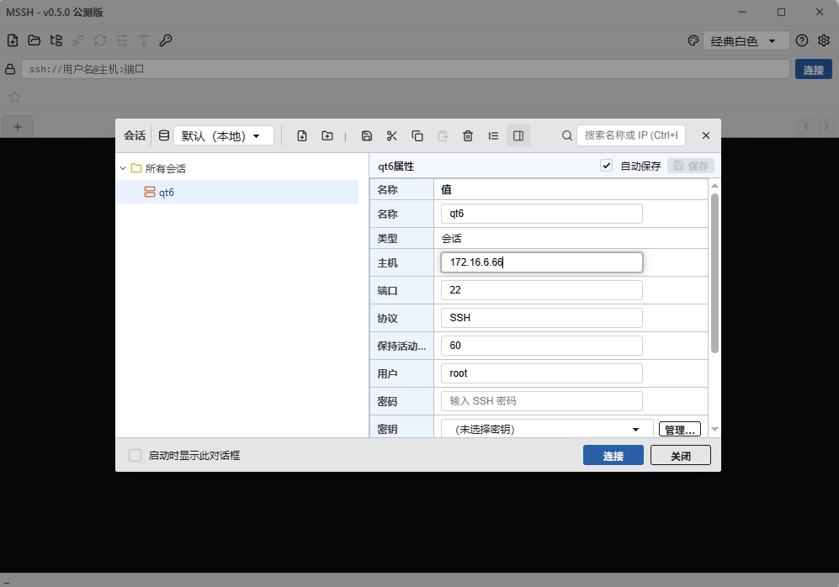Click the tab scroll left arrow
This screenshot has width=839, height=587.
coord(806,127)
